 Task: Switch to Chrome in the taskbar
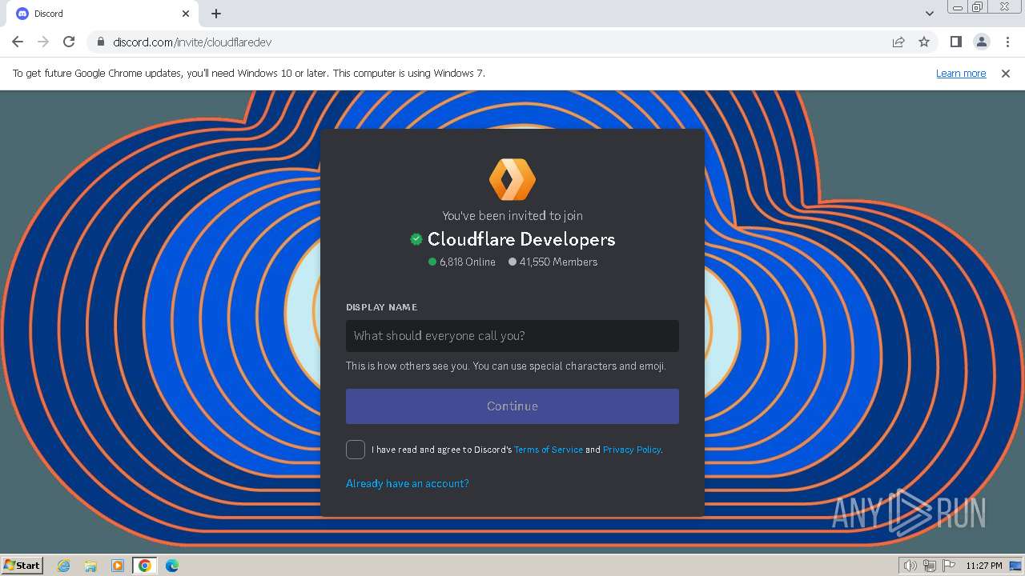click(x=145, y=566)
